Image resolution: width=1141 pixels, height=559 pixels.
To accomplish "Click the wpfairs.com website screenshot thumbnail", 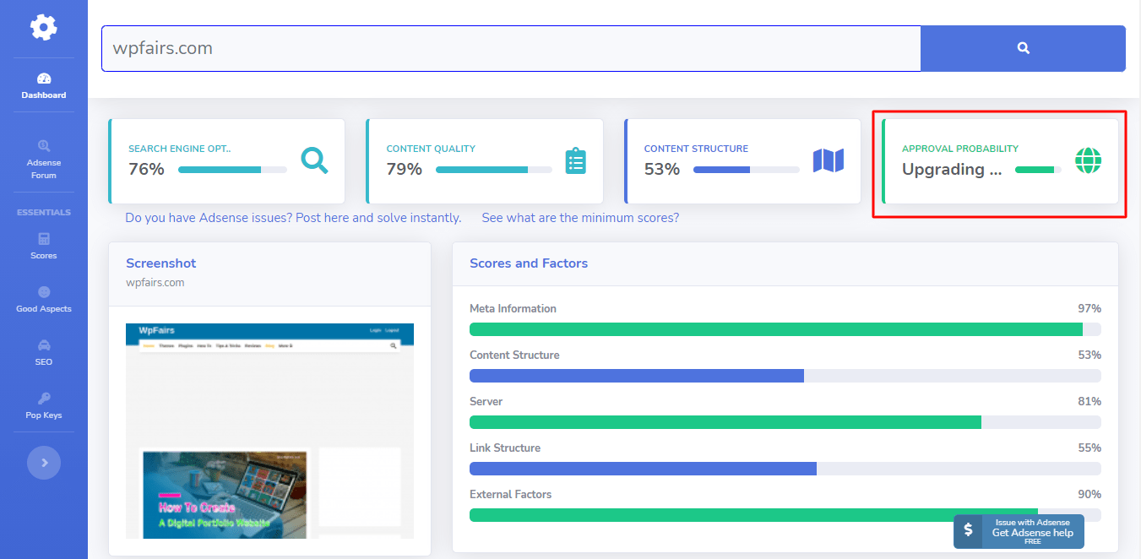I will coord(269,430).
